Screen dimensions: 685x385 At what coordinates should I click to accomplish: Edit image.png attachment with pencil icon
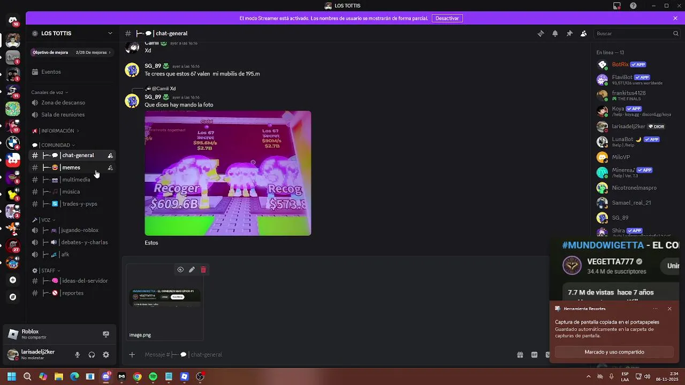pyautogui.click(x=192, y=269)
